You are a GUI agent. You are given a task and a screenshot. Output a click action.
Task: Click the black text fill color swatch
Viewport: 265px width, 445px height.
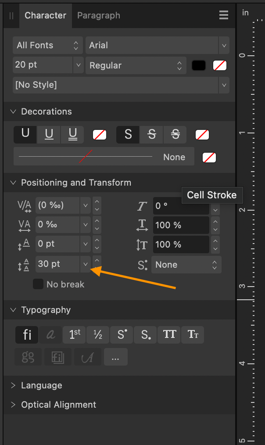(198, 65)
